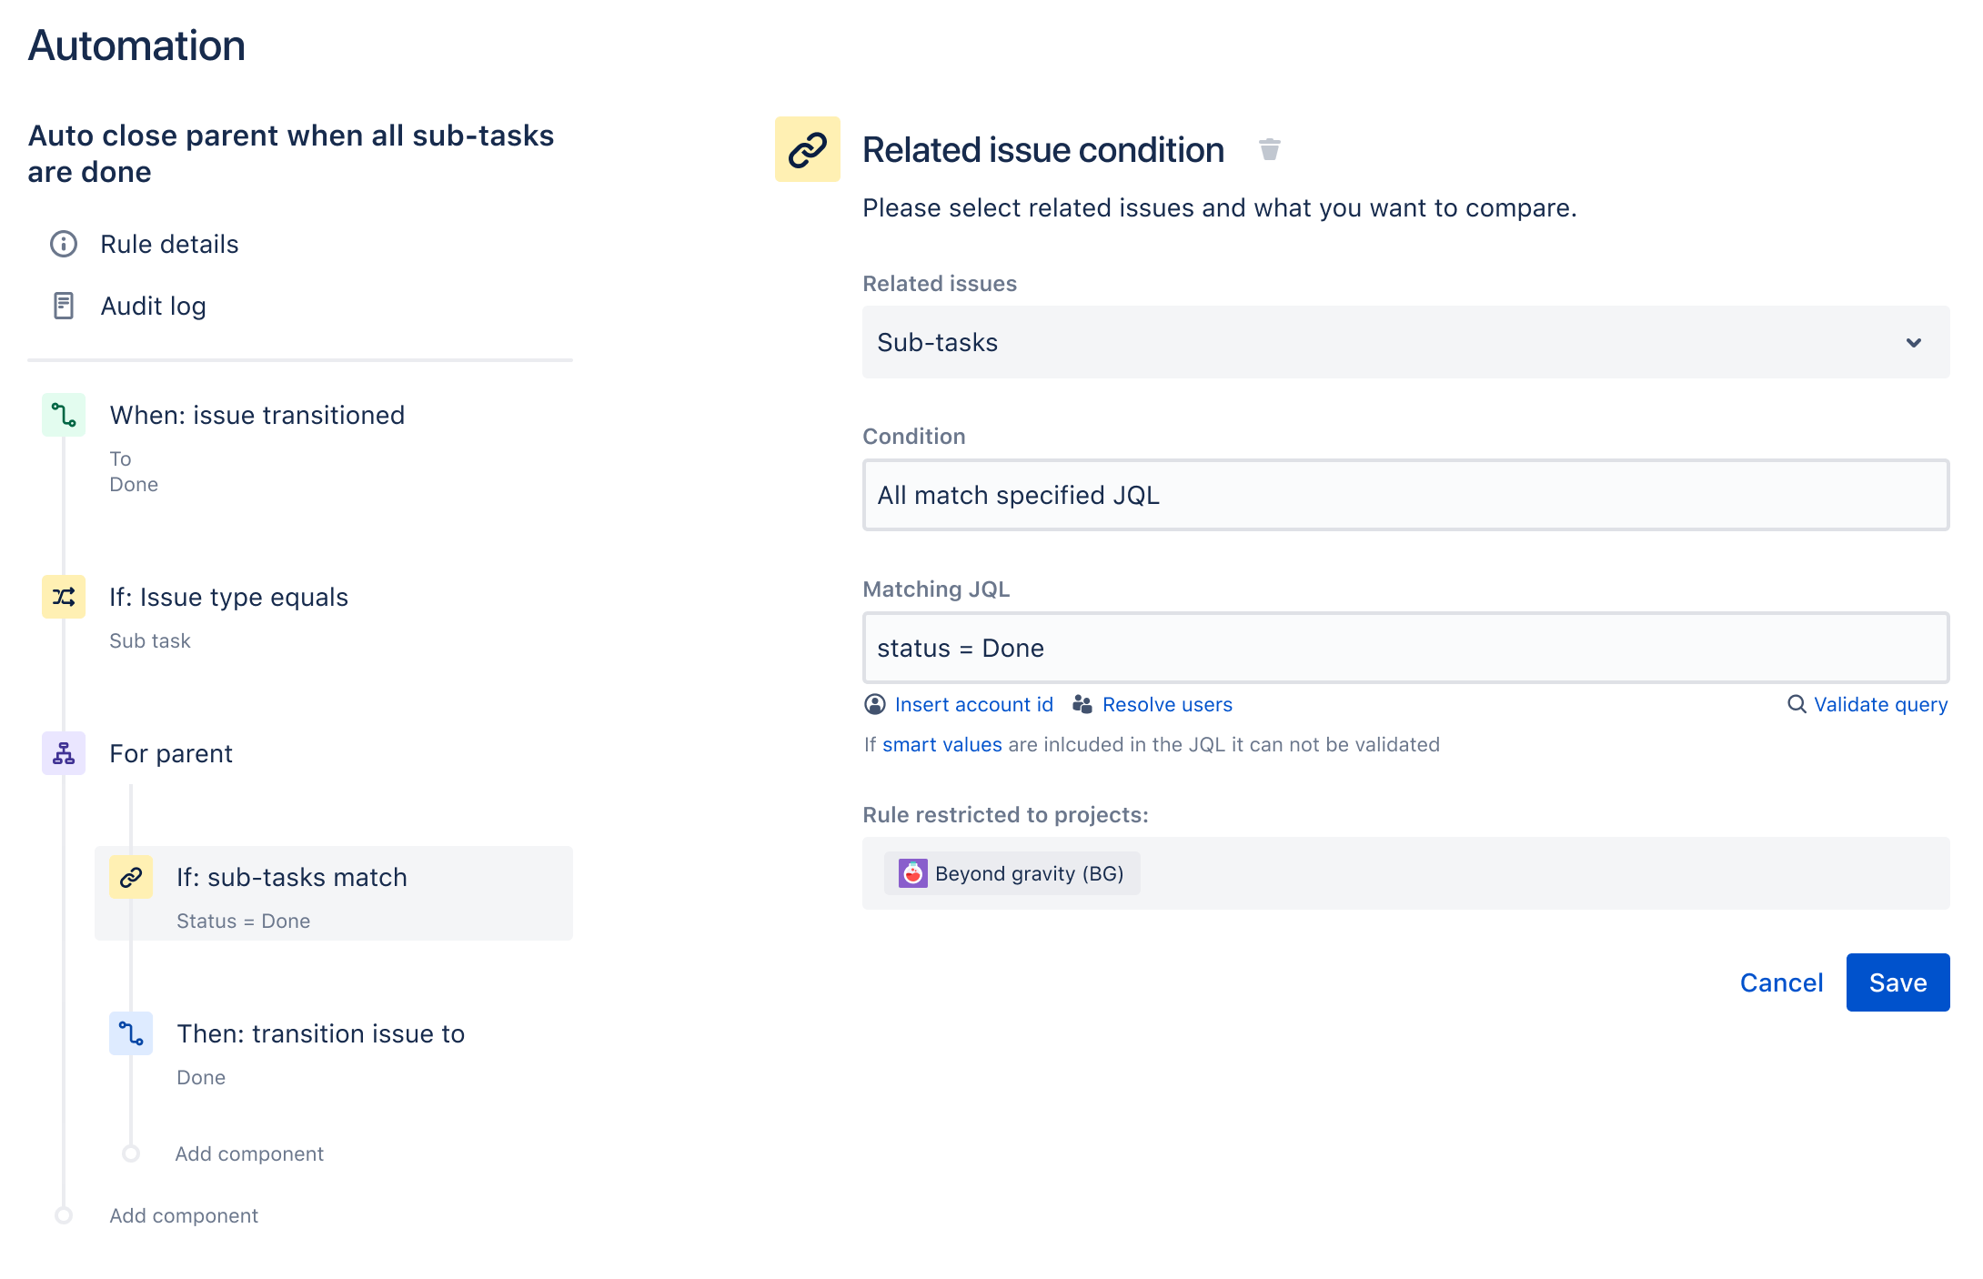Click the green When: issue transitioned trigger icon
1983x1279 pixels.
pos(63,415)
